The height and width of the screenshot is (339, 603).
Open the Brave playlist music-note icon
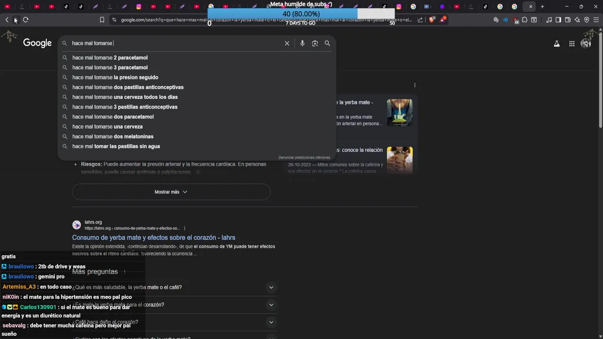549,20
